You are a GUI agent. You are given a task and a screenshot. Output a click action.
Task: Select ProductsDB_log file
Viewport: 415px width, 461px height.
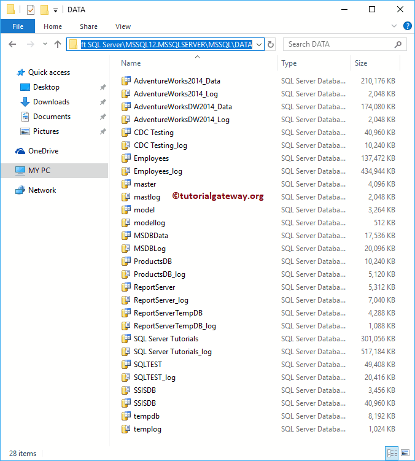coord(160,274)
